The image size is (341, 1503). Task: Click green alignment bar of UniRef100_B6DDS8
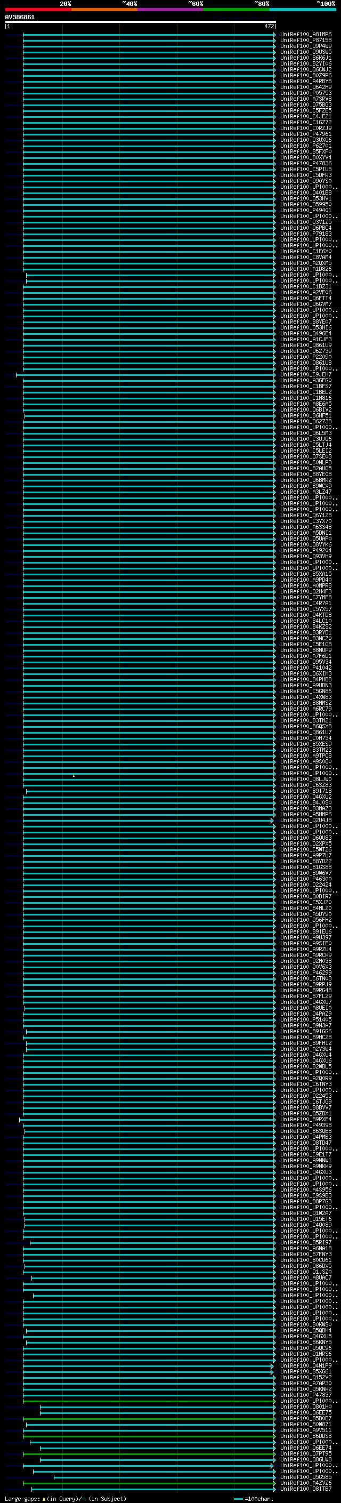(149, 1436)
